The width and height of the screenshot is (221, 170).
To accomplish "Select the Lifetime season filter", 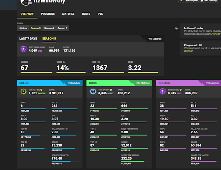I will [x=23, y=28].
